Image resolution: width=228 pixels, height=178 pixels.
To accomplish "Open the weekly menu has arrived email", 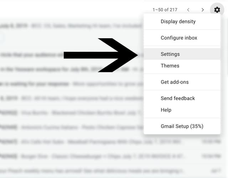I will pos(110,170).
